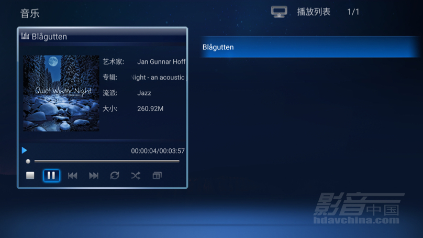Click the scrolling album name text
This screenshot has width=423, height=238.
tap(158, 77)
